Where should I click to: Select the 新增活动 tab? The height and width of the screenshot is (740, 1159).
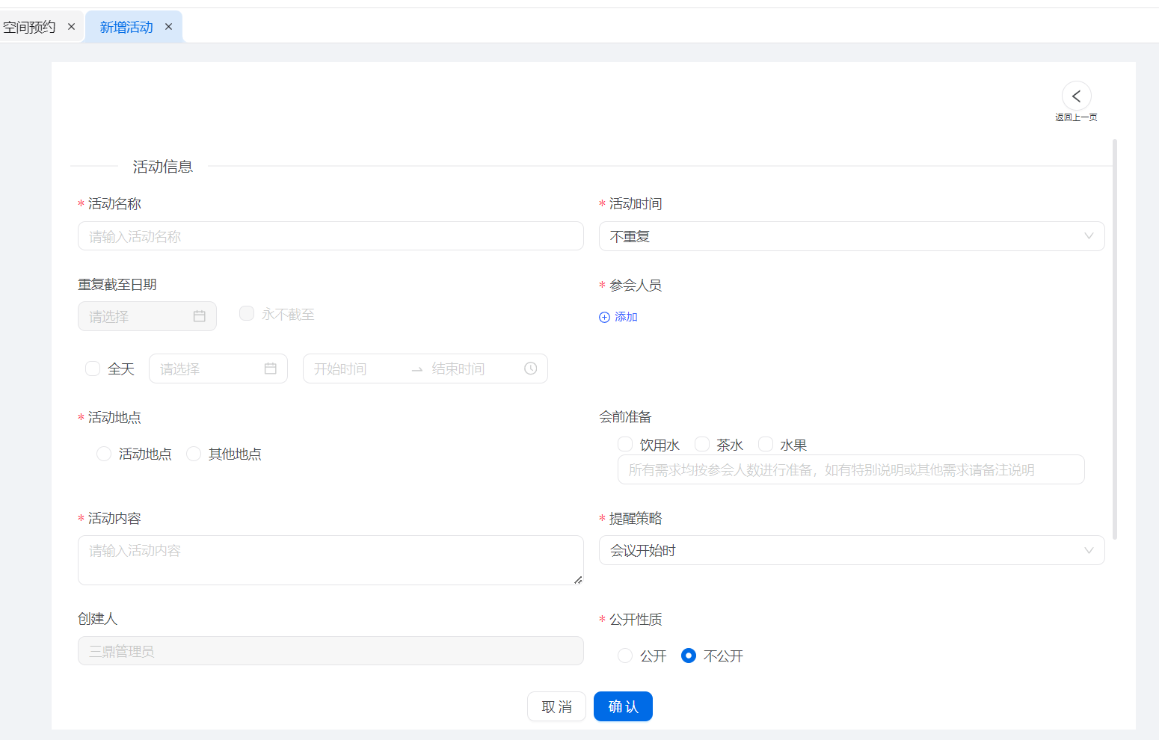coord(126,27)
